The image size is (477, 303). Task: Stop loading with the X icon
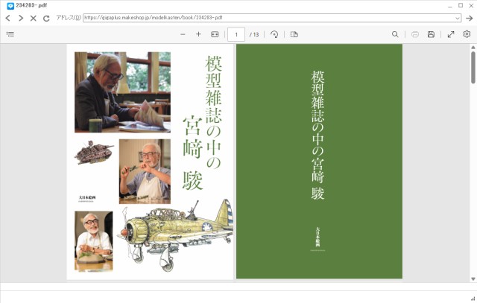[x=34, y=18]
